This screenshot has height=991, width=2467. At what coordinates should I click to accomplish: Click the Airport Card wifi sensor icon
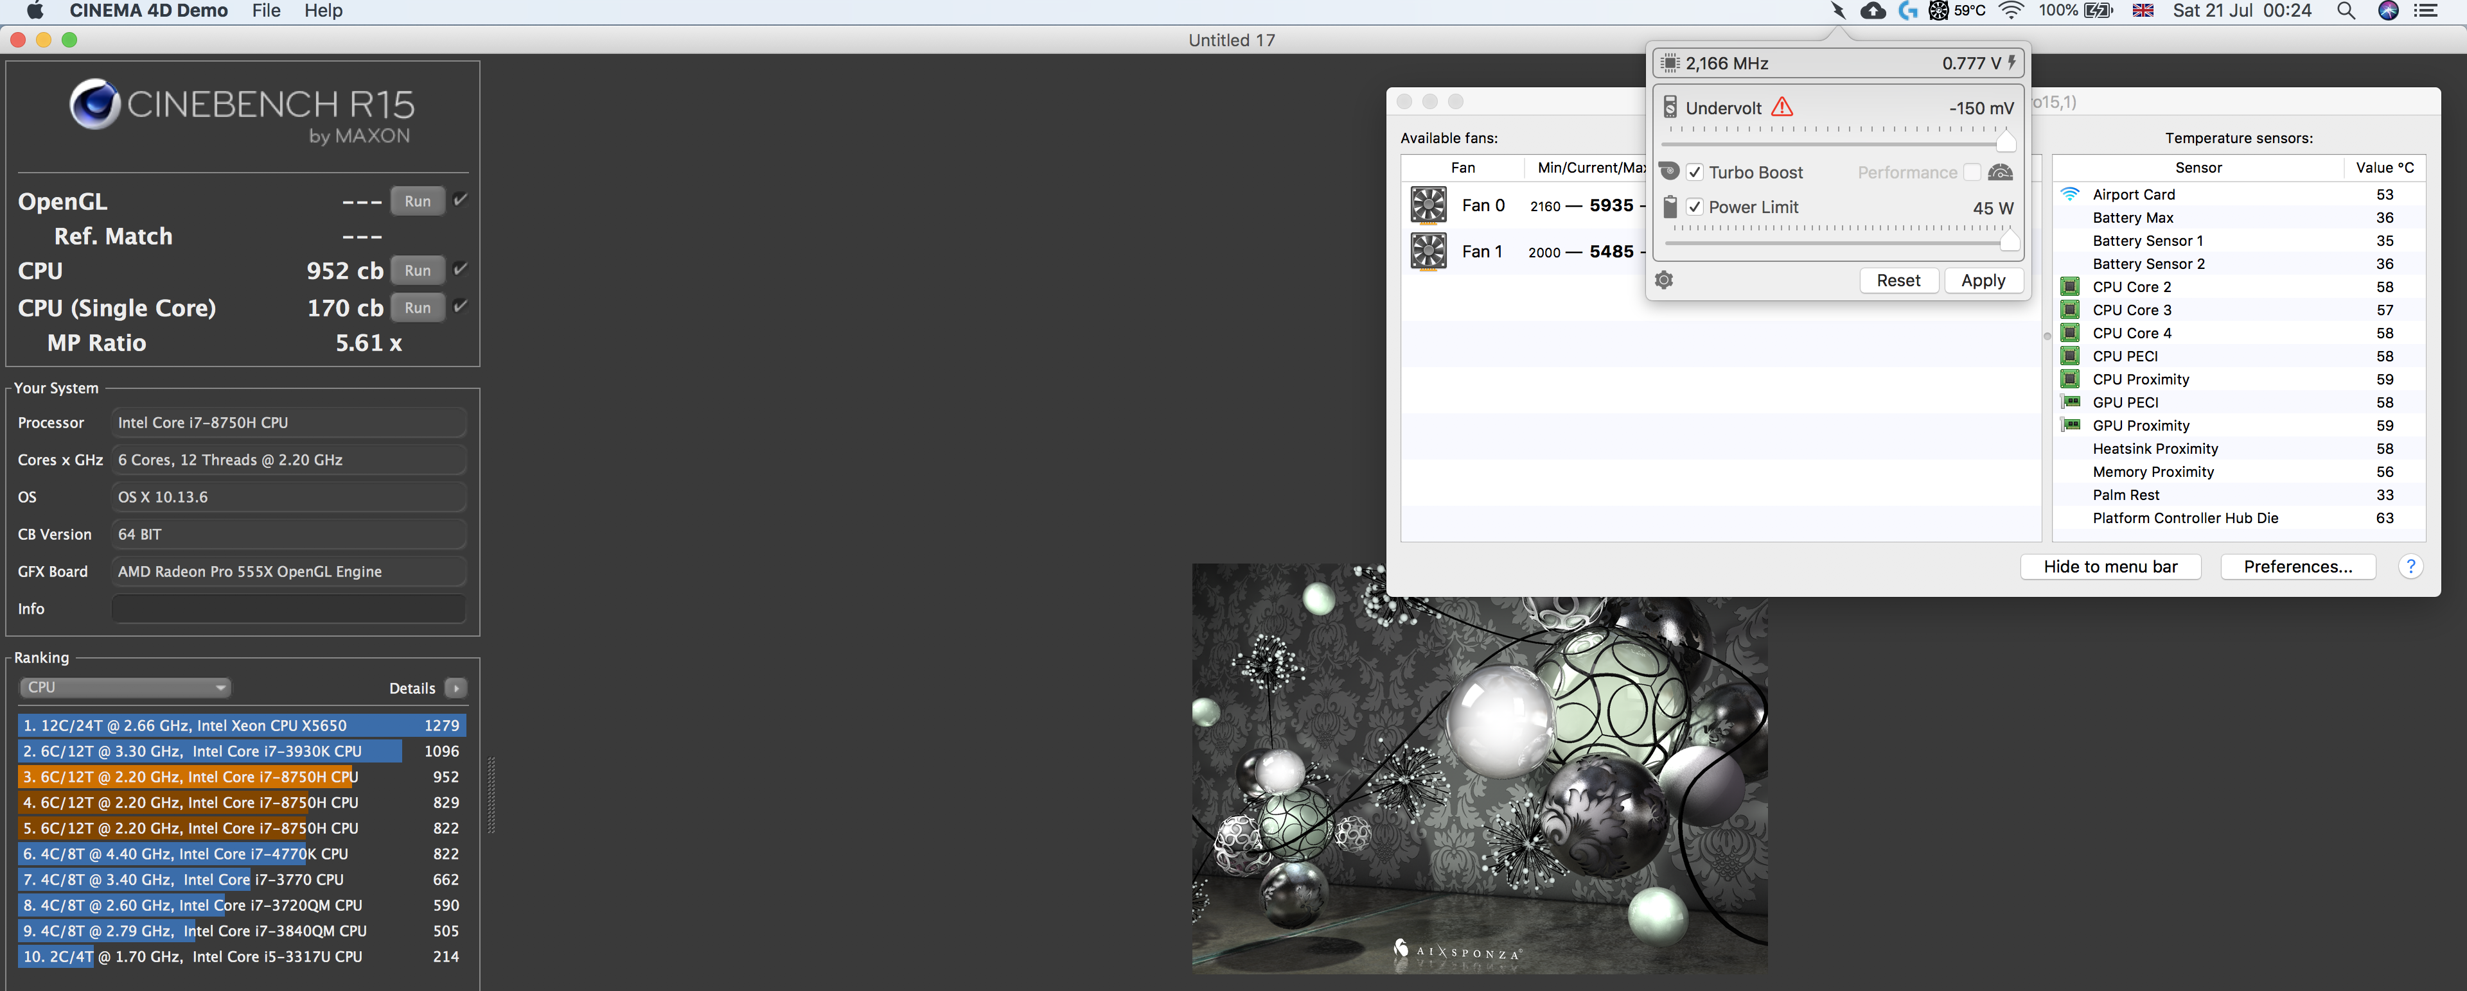[2069, 194]
